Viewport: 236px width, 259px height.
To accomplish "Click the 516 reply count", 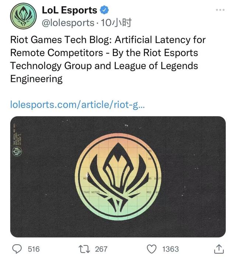I will click(34, 249).
